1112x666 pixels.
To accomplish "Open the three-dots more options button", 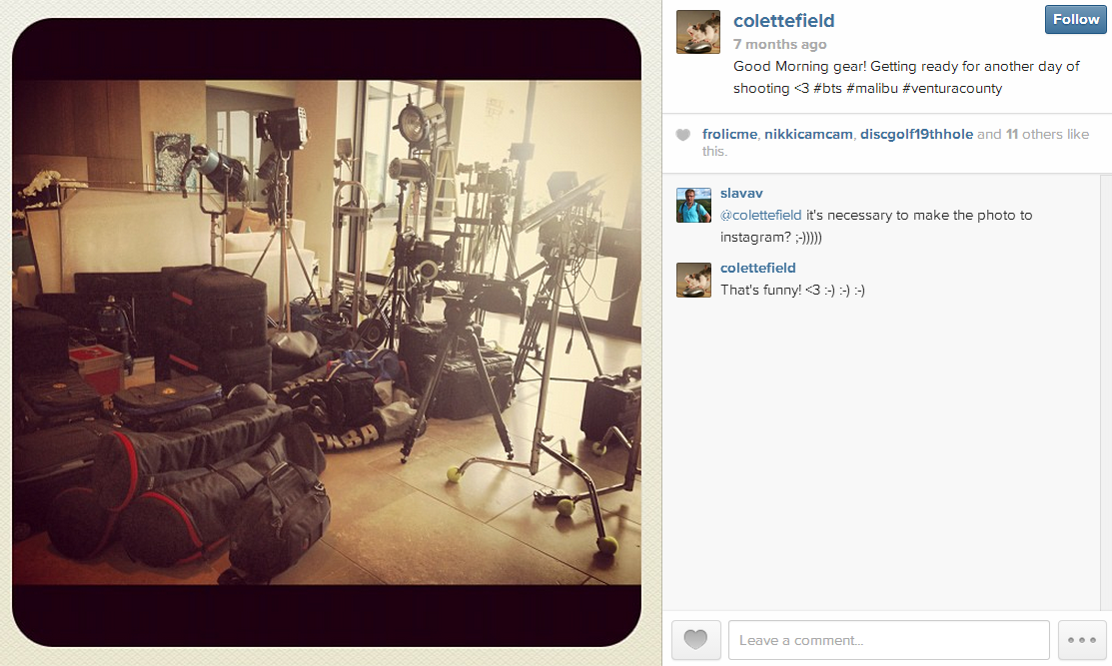I will coord(1082,640).
